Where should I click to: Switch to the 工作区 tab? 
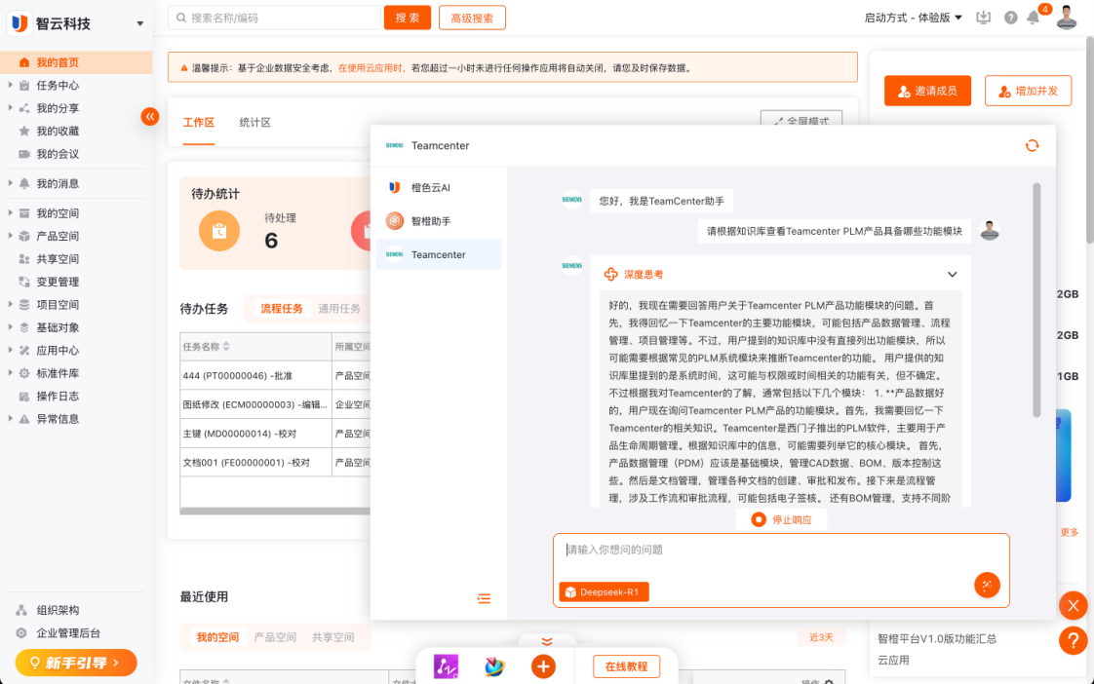click(199, 123)
